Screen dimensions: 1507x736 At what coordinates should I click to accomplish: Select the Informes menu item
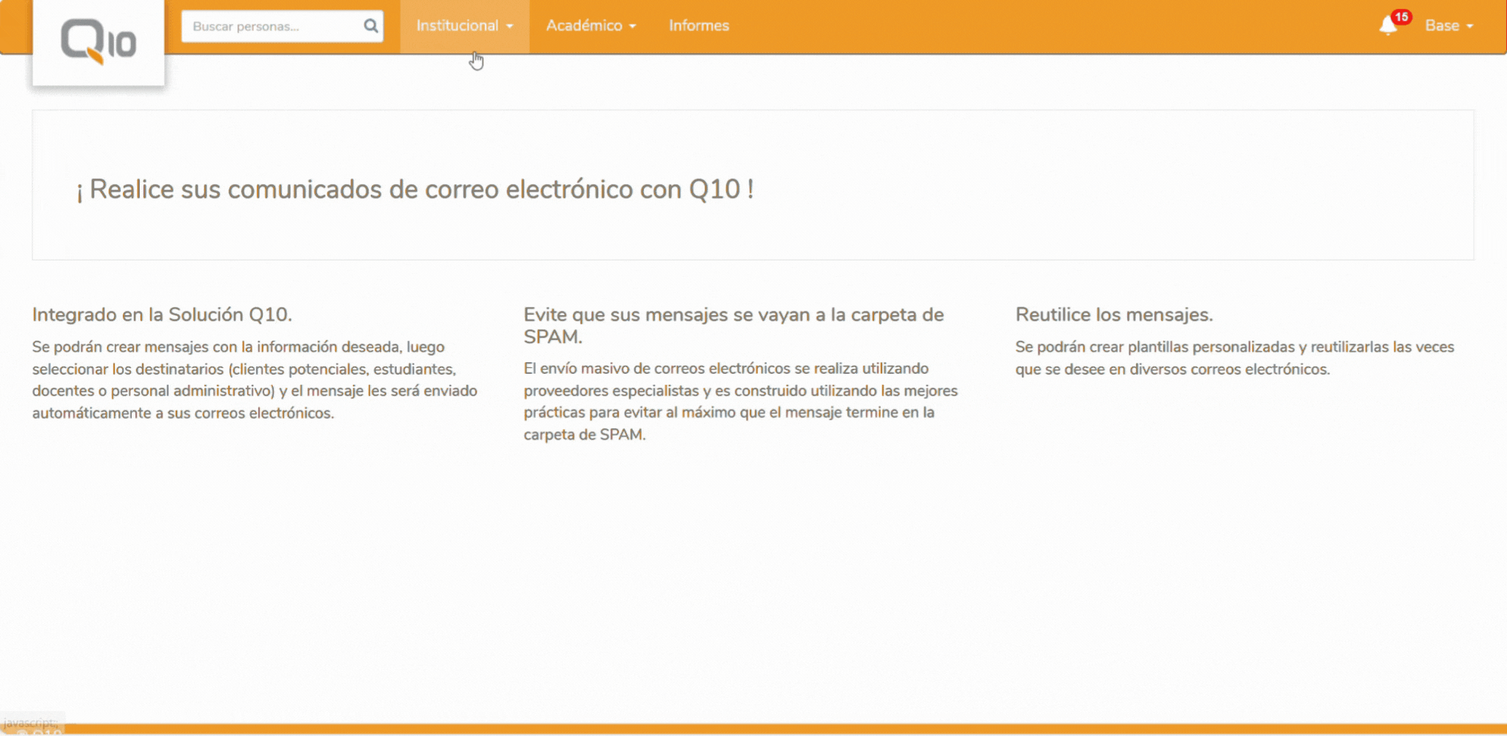tap(698, 25)
